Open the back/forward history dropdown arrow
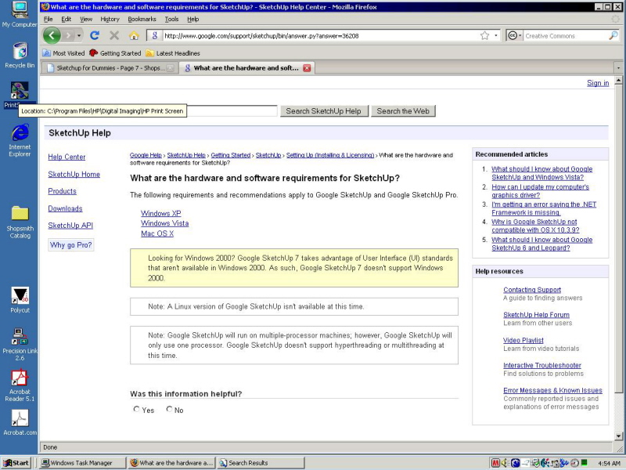626x470 pixels. [x=79, y=35]
